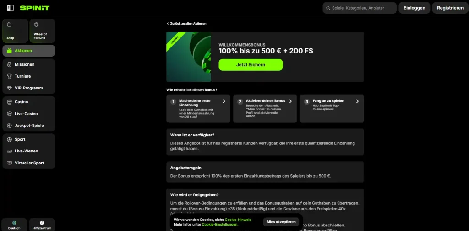
Task: Open Sport section
Action: click(29, 140)
